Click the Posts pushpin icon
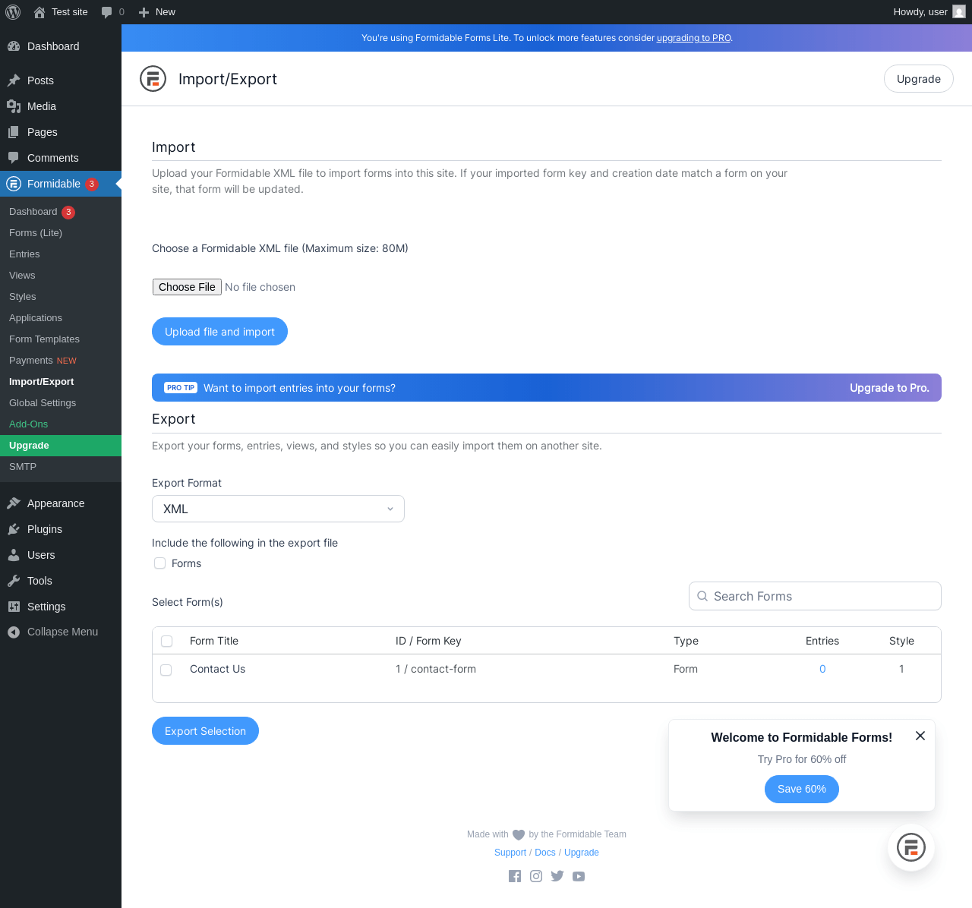Viewport: 972px width, 908px height. (x=14, y=80)
